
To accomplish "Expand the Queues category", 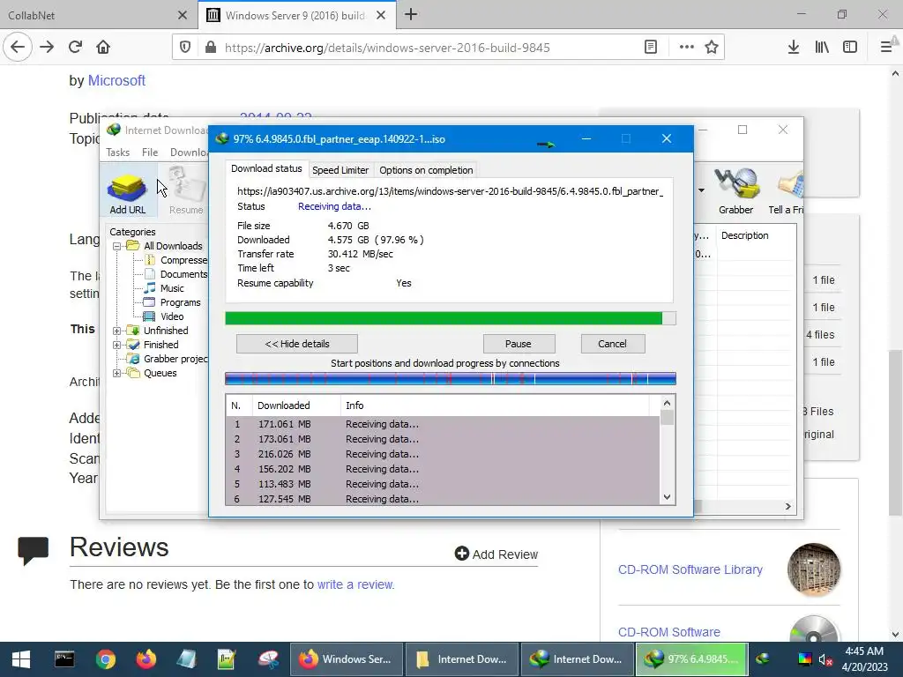I will 117,373.
